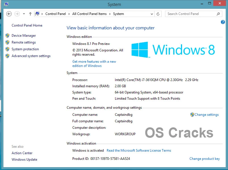Viewport: 228px width, 170px height.
Task: Click the processor value Intel(R) Core(TM) i7-3610QM
Action: 157,80
